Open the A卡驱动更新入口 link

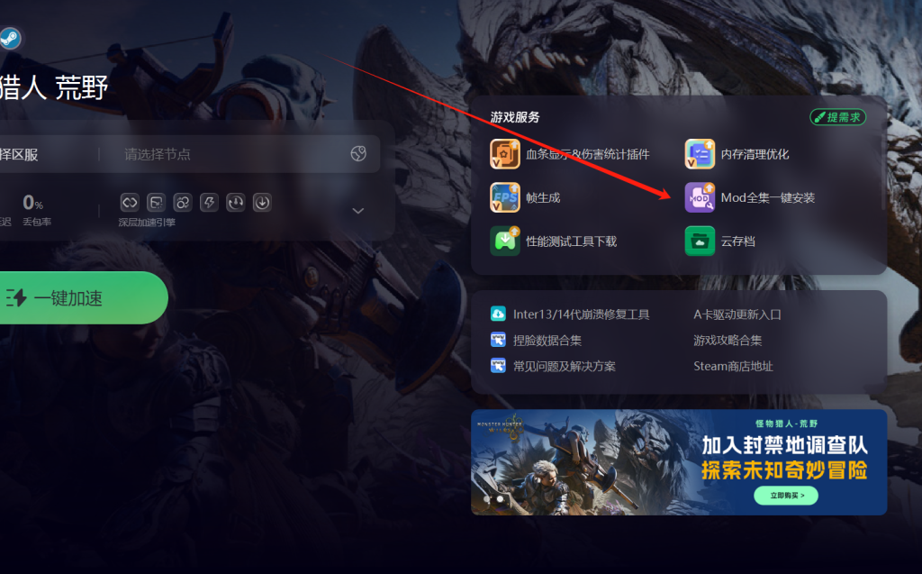pyautogui.click(x=737, y=314)
